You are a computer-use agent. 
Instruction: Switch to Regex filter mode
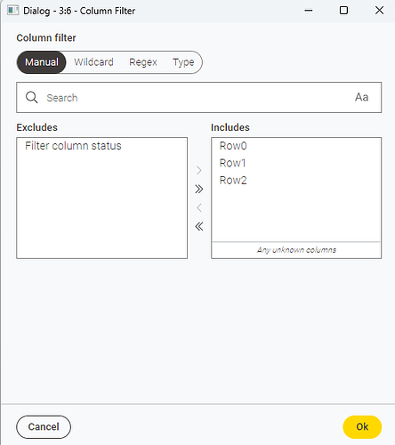tap(143, 62)
